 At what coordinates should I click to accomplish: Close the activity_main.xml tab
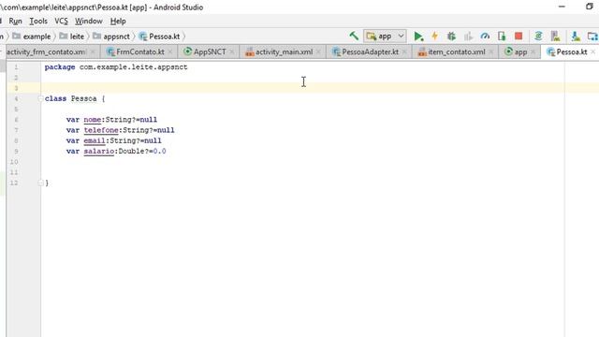point(318,52)
